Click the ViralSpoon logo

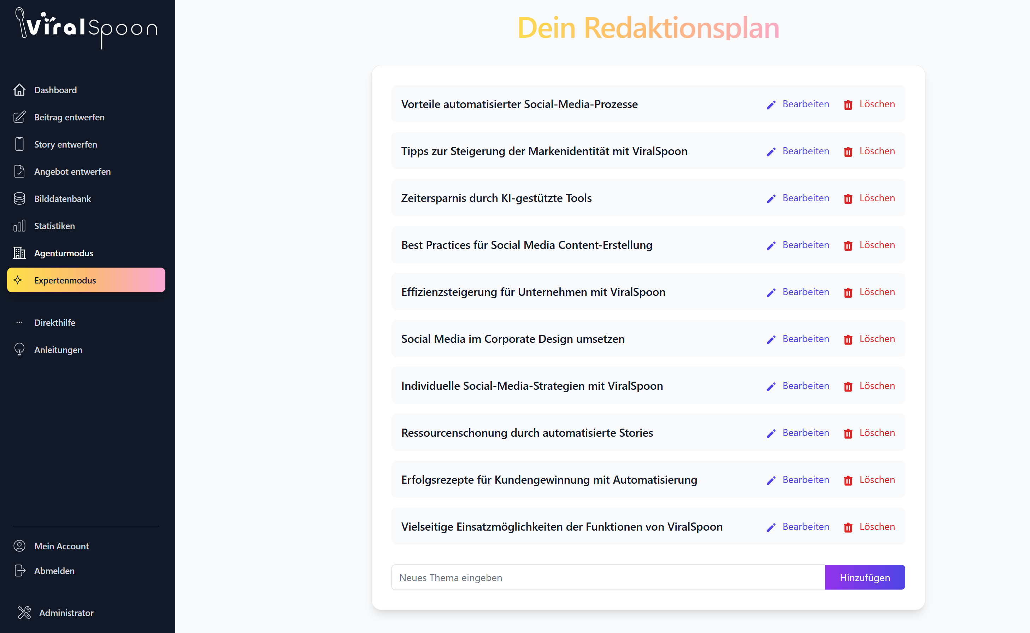click(87, 28)
